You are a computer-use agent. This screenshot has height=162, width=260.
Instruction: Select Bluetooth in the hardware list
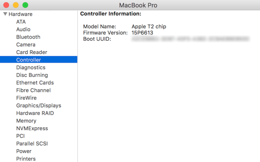(x=28, y=37)
